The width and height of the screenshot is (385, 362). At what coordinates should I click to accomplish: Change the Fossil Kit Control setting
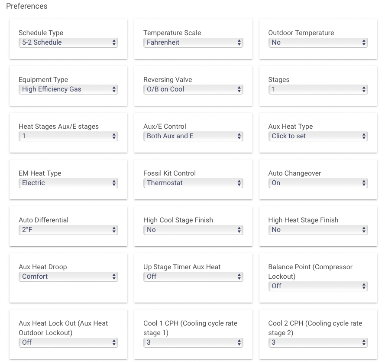point(193,183)
